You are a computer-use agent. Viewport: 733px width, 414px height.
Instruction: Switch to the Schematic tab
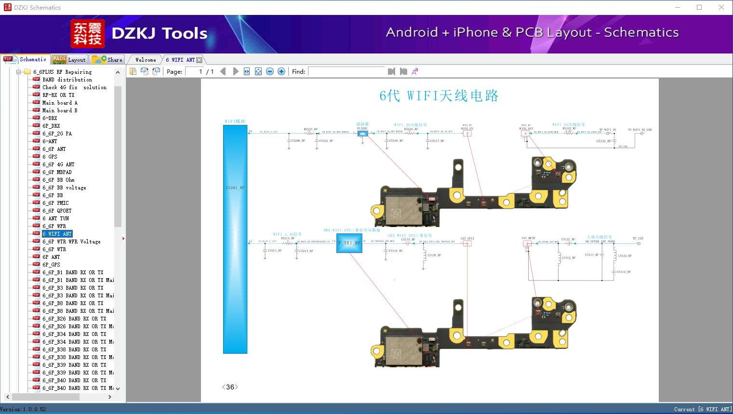coord(26,59)
